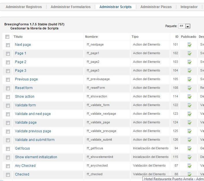Tick the checkbox for Get focus
The image size is (204, 181).
click(x=8, y=149)
